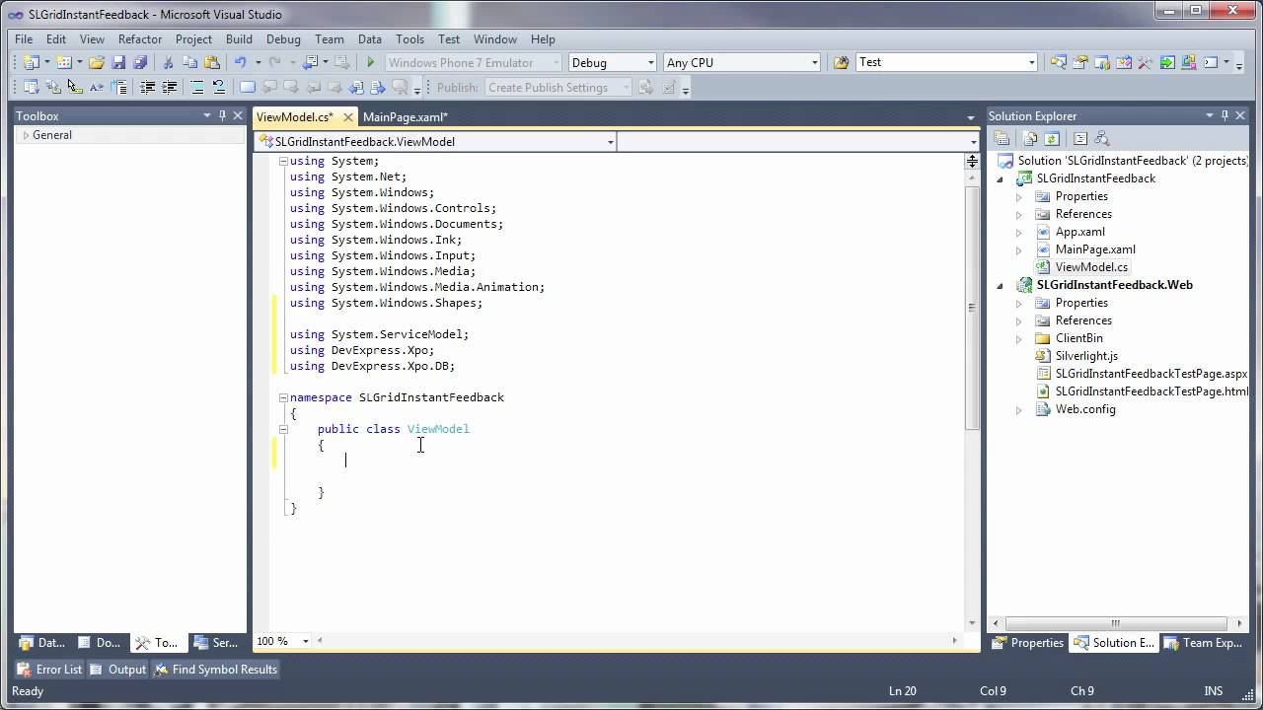Click the New Project toolbar icon
Image resolution: width=1263 pixels, height=710 pixels.
[x=31, y=62]
